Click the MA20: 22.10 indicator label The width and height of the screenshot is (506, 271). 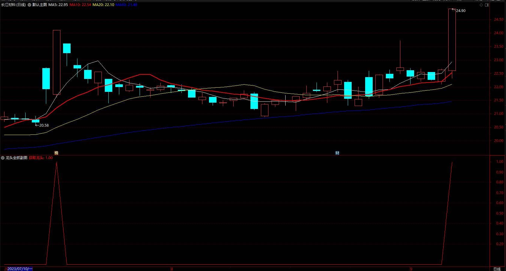[103, 5]
